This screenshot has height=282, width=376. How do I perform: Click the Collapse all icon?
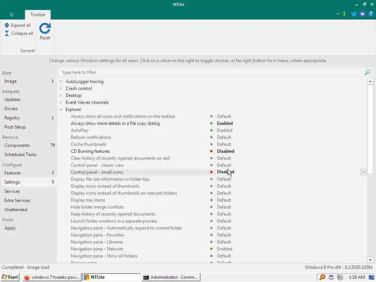(x=7, y=33)
